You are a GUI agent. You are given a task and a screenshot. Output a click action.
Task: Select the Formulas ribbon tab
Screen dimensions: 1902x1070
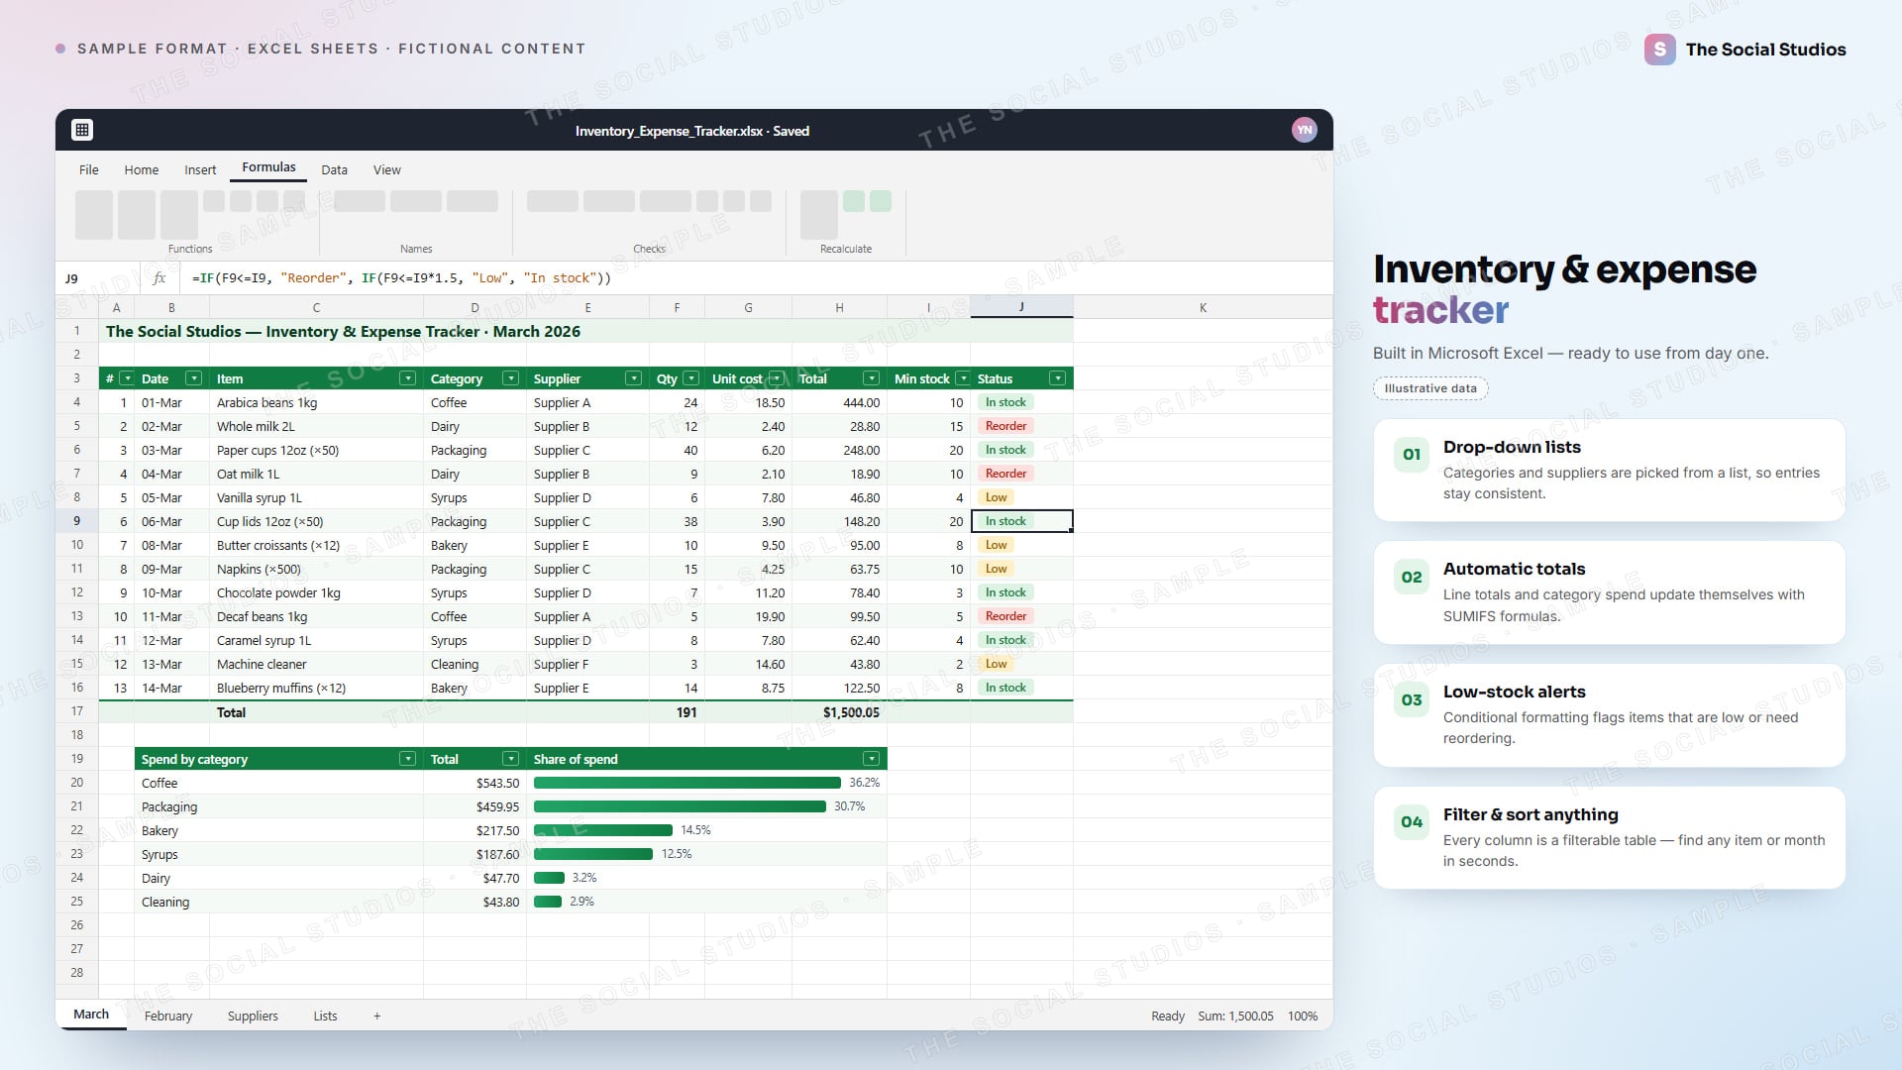point(268,167)
